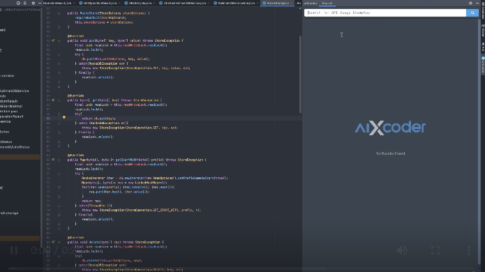
Task: Toggle video fullscreen mode
Action: 435,250
